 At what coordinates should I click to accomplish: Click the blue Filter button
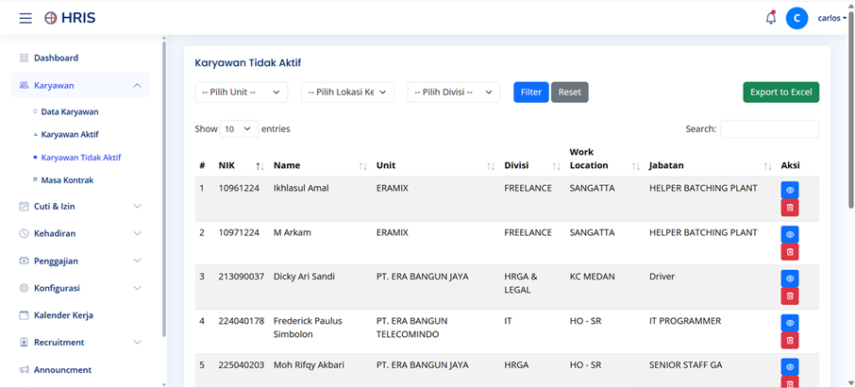click(531, 93)
